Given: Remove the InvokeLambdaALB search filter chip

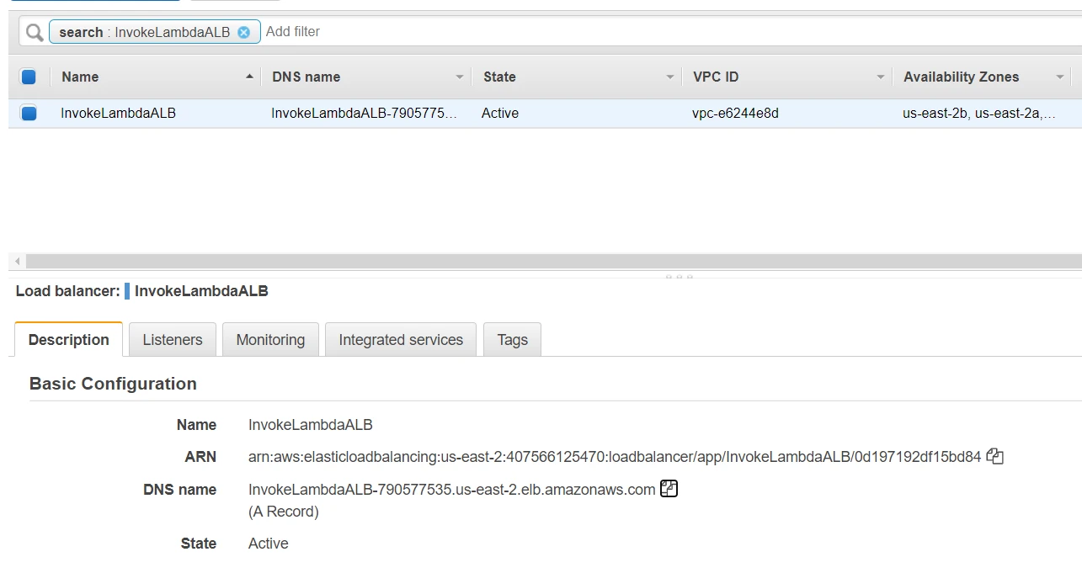Looking at the screenshot, I should (243, 33).
